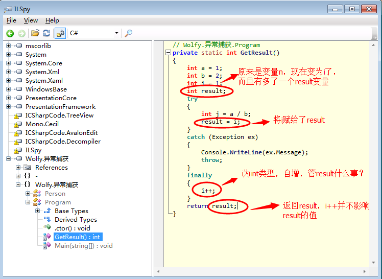Screen dimensions: 382x279
Task: Expand the System.Xaml assembly node
Action: pos(8,80)
